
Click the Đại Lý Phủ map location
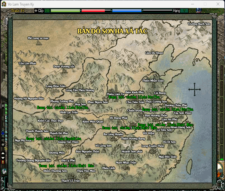68,160
